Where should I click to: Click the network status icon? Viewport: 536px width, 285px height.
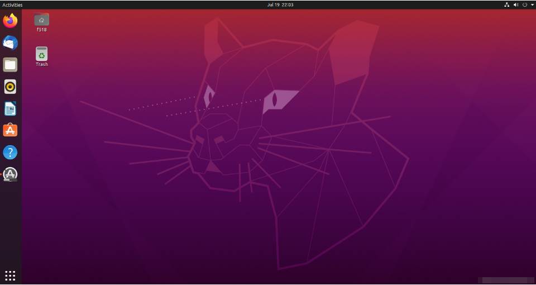(x=507, y=5)
